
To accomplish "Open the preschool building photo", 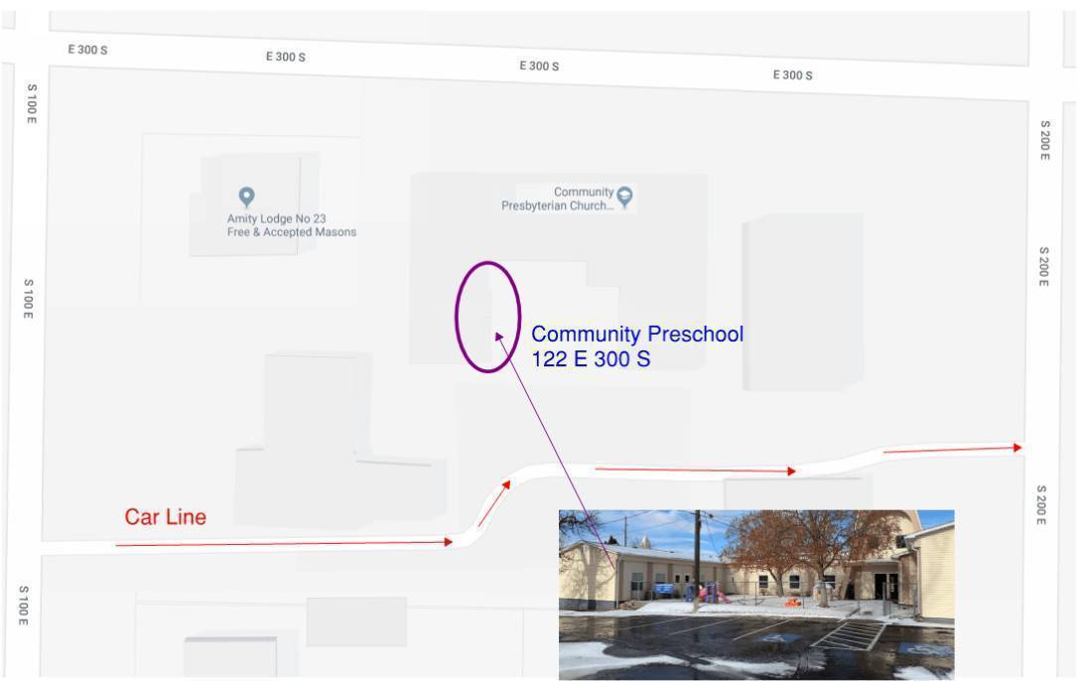I will 755,594.
